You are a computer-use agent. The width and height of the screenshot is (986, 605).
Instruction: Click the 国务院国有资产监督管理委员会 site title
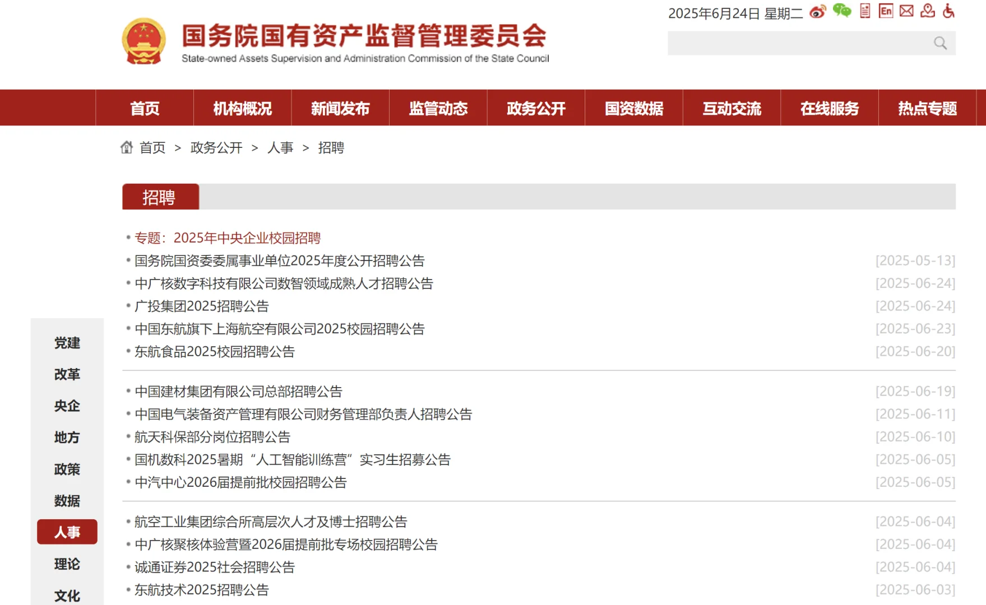pyautogui.click(x=364, y=36)
